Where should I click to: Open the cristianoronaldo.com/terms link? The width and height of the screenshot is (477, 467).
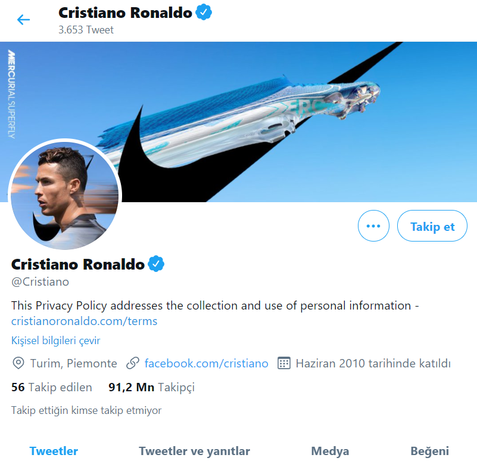(83, 321)
